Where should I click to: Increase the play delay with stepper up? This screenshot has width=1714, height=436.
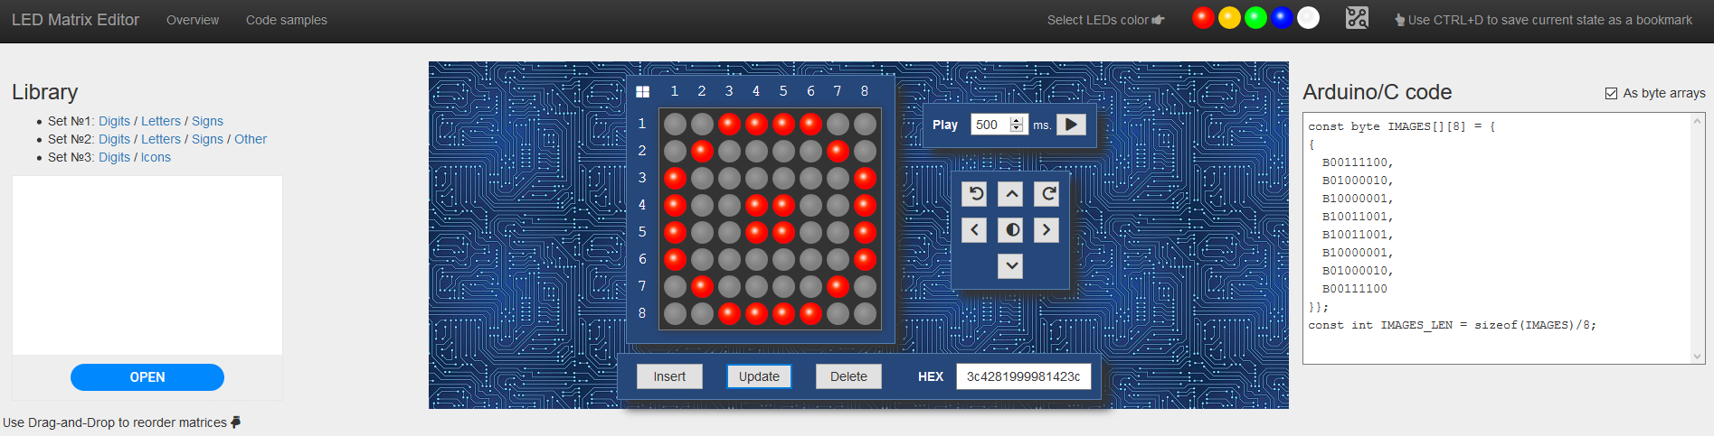[x=1017, y=120]
